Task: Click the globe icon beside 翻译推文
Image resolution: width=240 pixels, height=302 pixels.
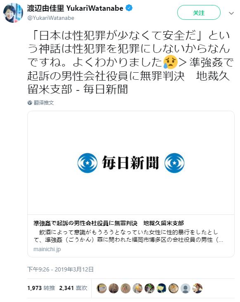Action: click(30, 102)
